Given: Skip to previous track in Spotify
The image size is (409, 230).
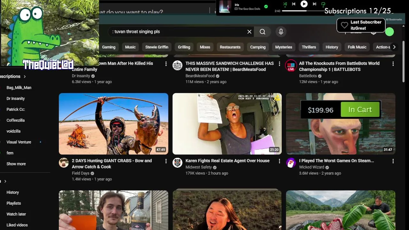Looking at the screenshot, I should [x=294, y=4].
